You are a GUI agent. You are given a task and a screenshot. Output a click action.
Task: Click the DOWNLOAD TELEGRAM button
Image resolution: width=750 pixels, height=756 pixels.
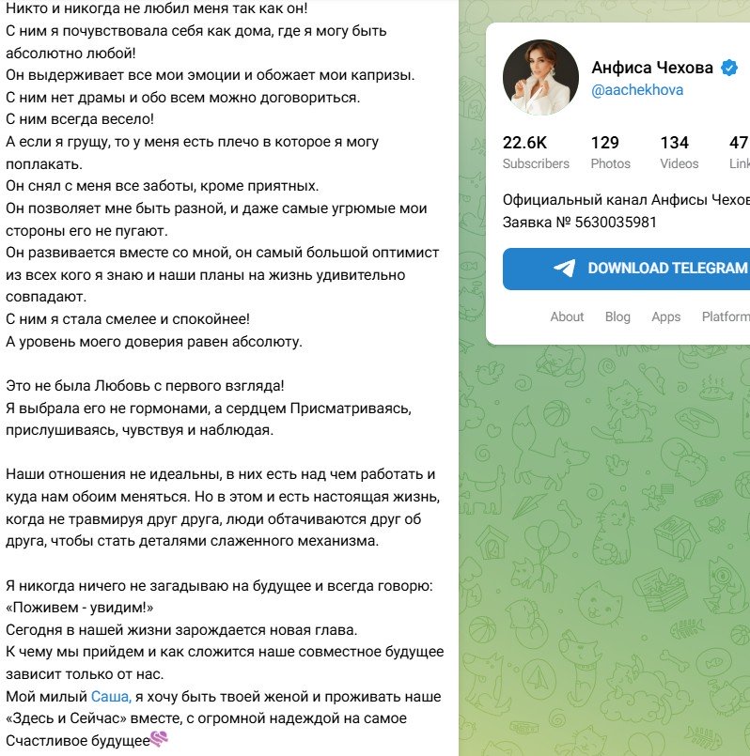coord(627,269)
